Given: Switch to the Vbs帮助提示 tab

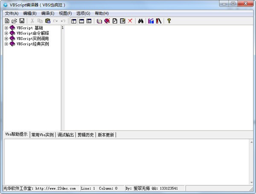Looking at the screenshot, I should [16, 134].
